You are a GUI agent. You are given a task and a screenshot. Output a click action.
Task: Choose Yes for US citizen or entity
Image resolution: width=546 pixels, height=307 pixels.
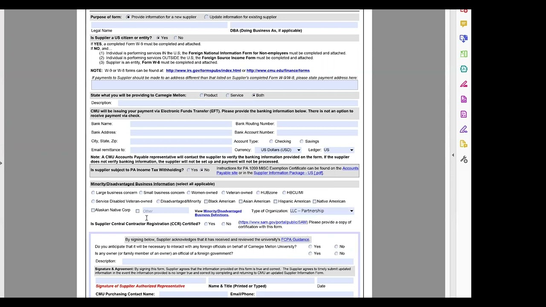158,38
